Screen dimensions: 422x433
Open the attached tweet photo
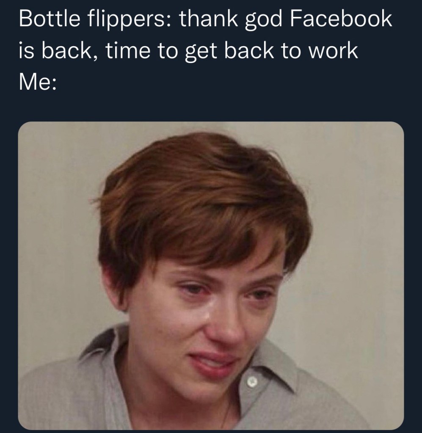(211, 275)
